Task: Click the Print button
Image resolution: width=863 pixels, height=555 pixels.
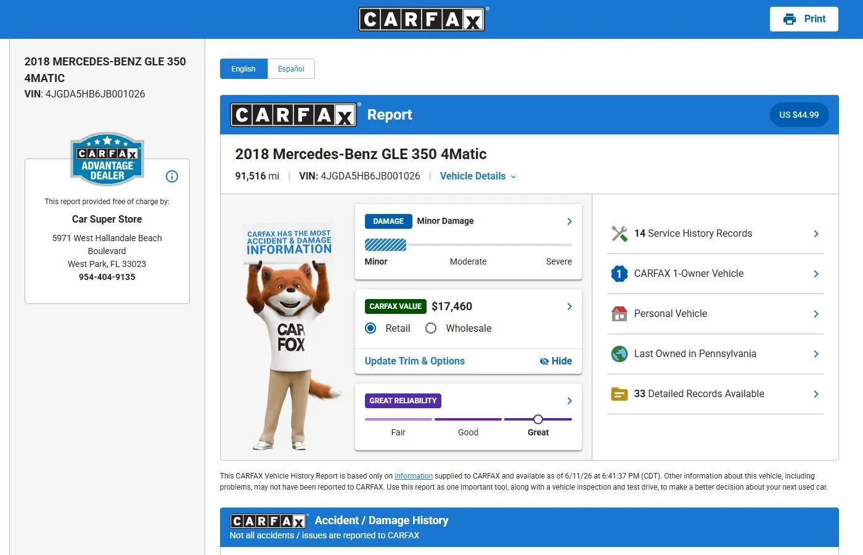Action: (x=804, y=19)
